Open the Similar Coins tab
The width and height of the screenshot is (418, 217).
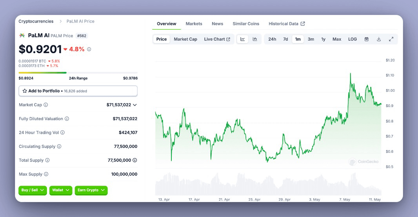coord(246,24)
